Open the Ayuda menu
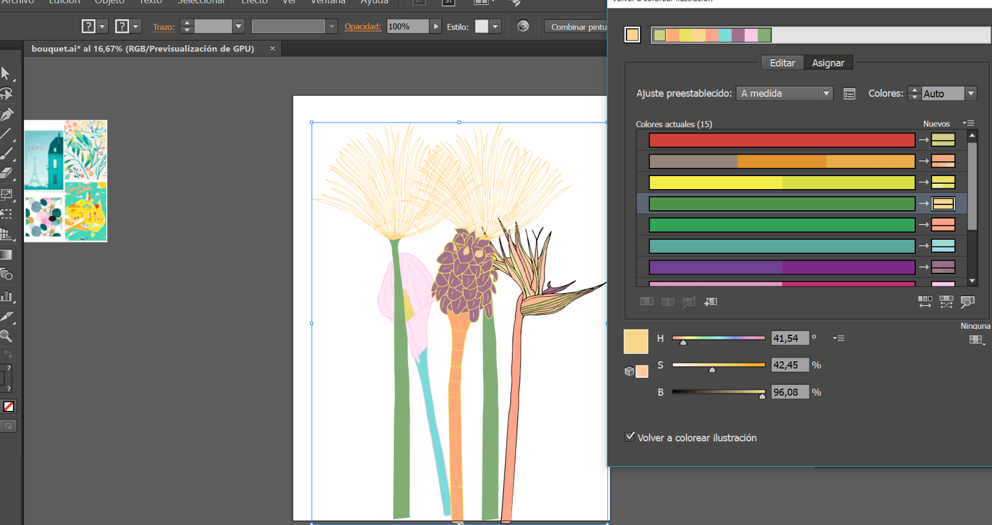 click(x=375, y=3)
